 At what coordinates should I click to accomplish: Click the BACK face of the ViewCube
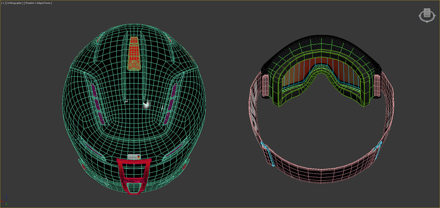[427, 14]
